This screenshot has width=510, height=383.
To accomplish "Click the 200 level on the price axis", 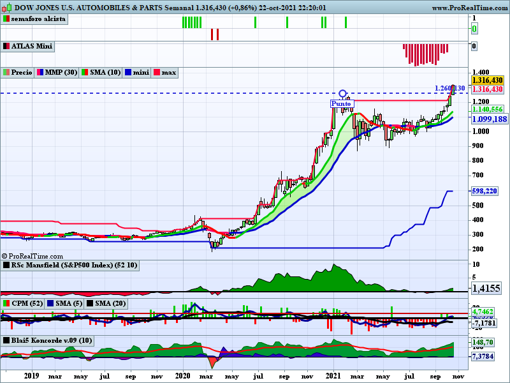I will 477,249.
